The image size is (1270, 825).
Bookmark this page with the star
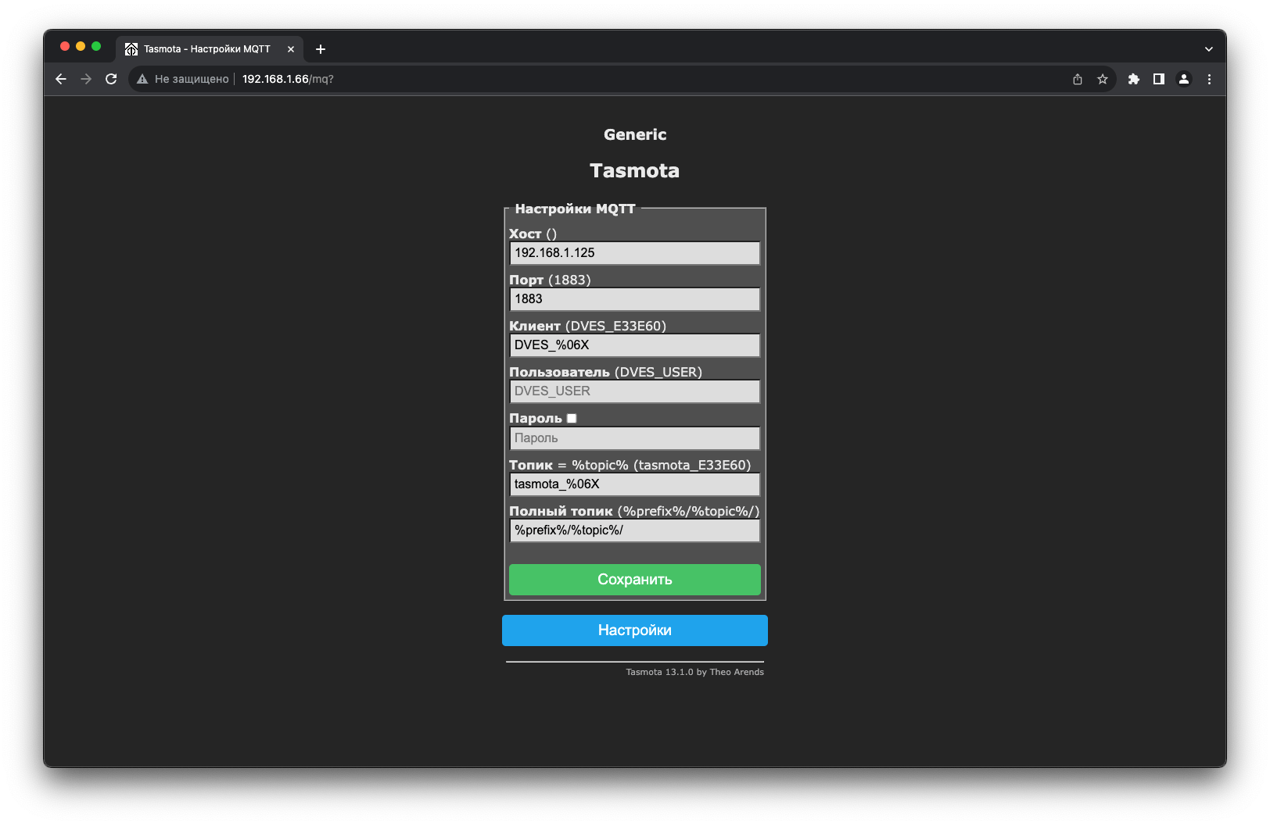click(x=1103, y=79)
